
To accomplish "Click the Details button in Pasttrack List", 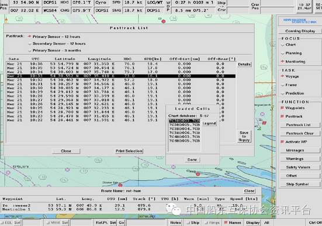I will tap(244, 64).
